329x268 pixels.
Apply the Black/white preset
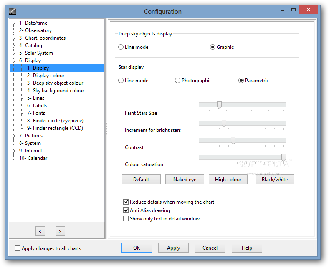coord(275,180)
